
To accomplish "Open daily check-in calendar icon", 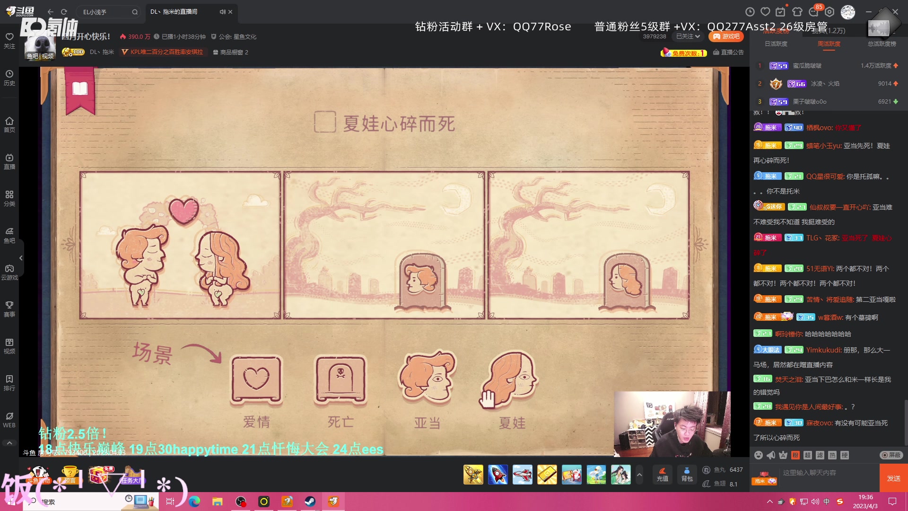I will tap(781, 12).
